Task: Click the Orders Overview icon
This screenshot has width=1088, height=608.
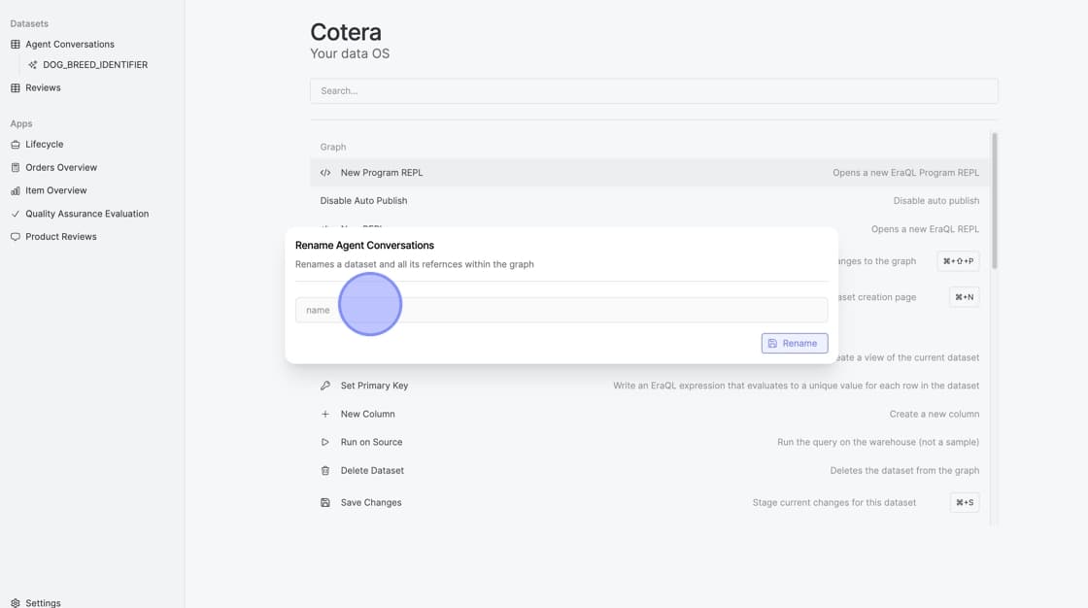Action: pos(16,168)
